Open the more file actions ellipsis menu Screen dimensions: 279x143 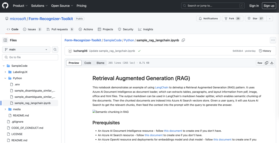(273, 40)
